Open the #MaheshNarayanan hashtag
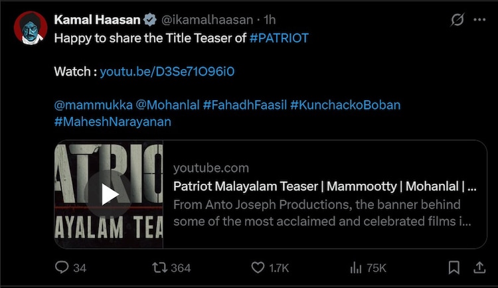 112,121
